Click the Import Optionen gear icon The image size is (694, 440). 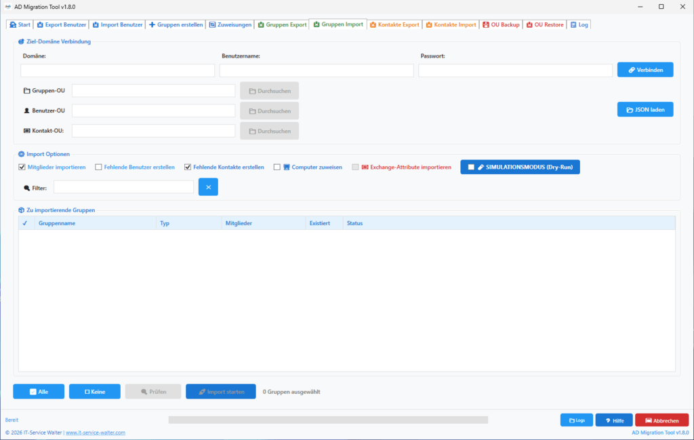(x=21, y=154)
